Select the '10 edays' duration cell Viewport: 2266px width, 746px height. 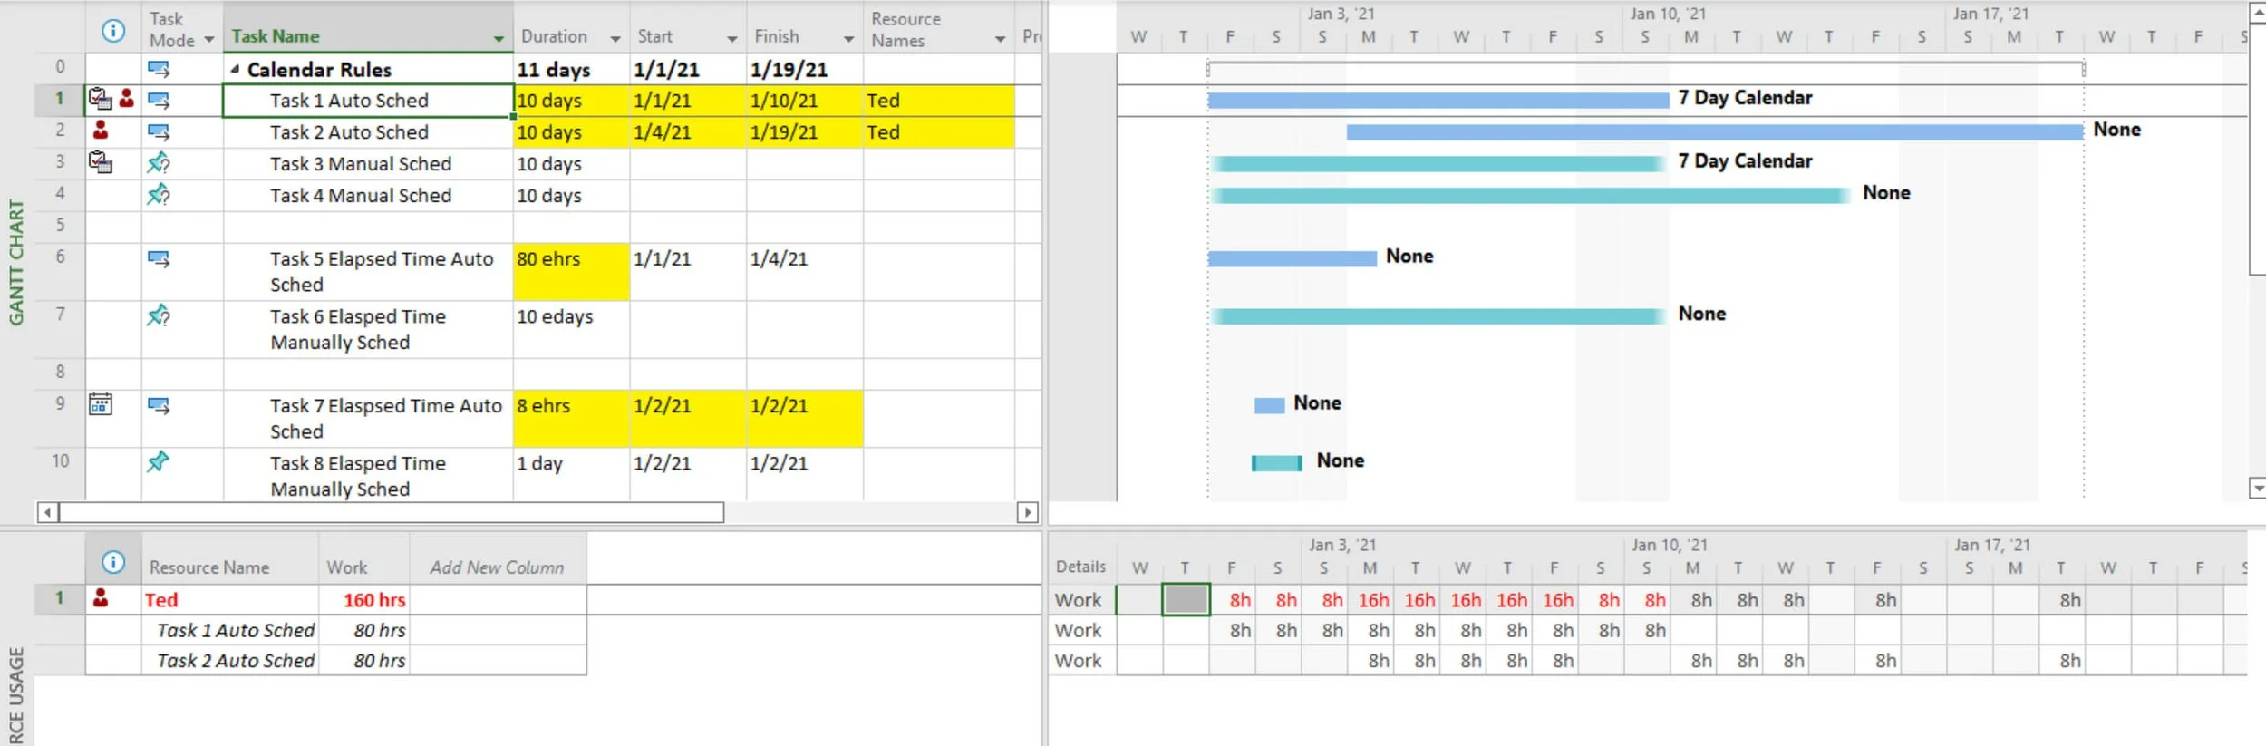point(571,329)
